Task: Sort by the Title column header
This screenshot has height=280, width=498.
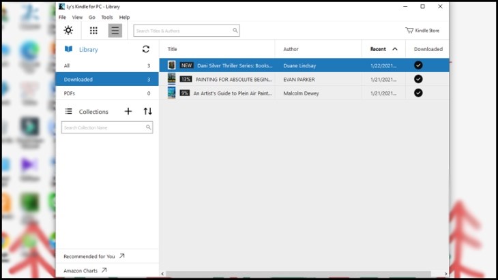Action: pos(173,49)
